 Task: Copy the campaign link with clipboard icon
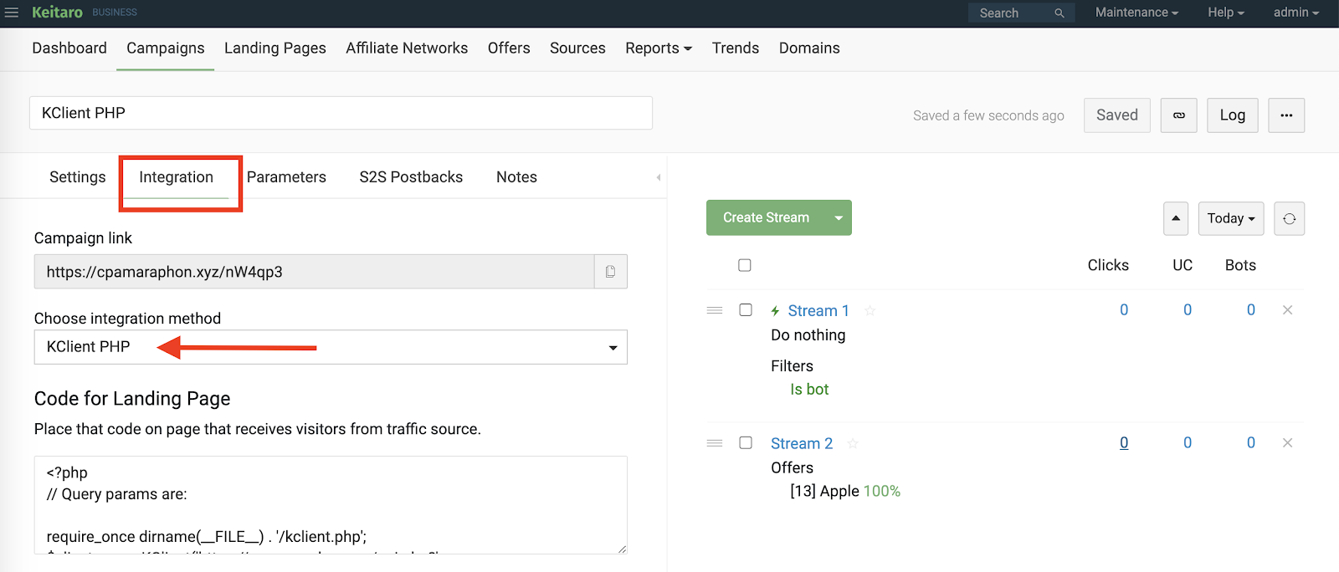point(611,272)
